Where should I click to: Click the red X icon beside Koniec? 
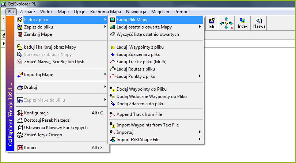click(20, 148)
